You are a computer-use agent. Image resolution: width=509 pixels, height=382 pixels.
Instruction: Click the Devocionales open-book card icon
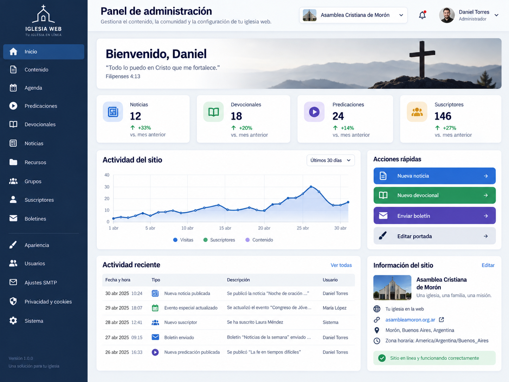(213, 112)
